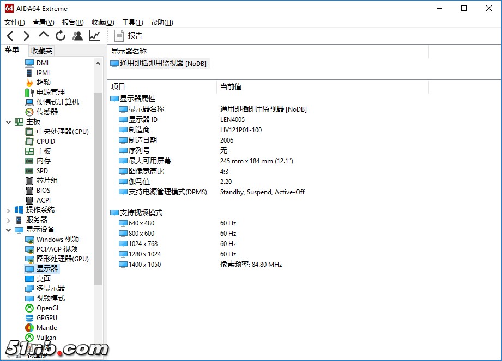502x361 pixels.
Task: Collapse the 主板 tree node
Action: [x=8, y=122]
